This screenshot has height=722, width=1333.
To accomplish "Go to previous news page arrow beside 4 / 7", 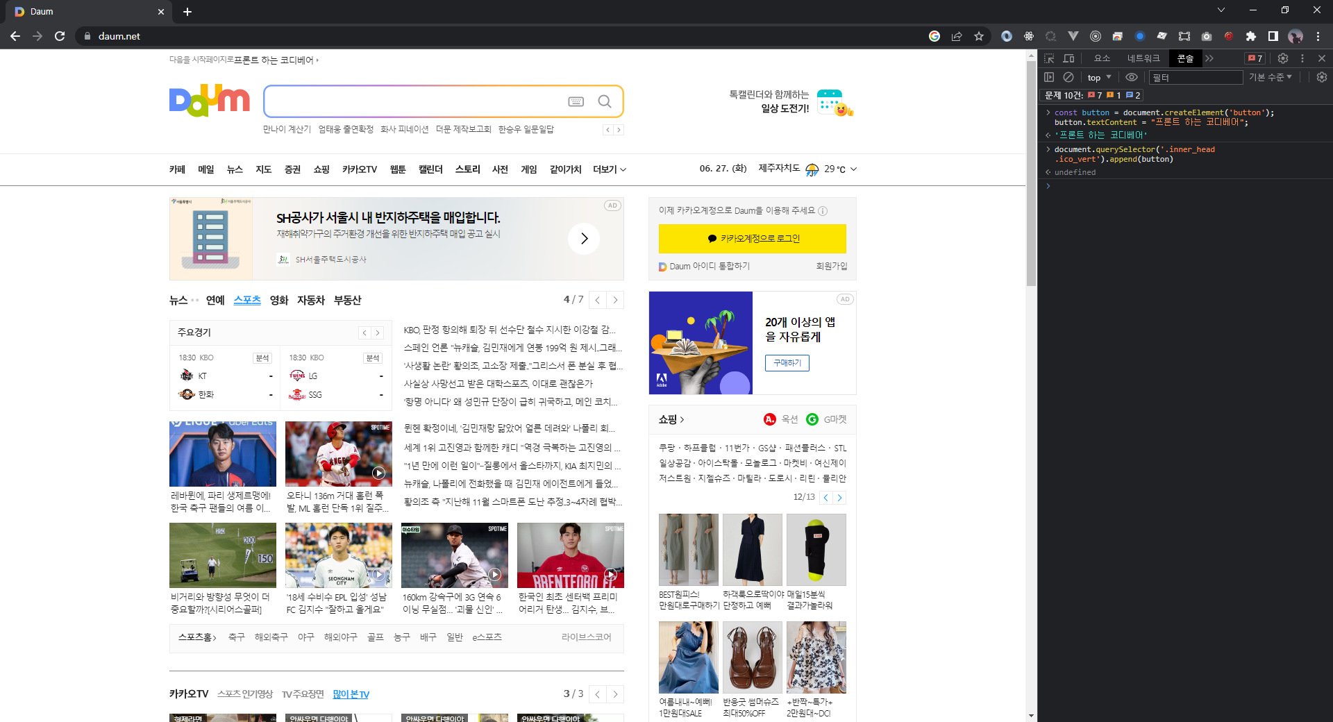I will [598, 300].
